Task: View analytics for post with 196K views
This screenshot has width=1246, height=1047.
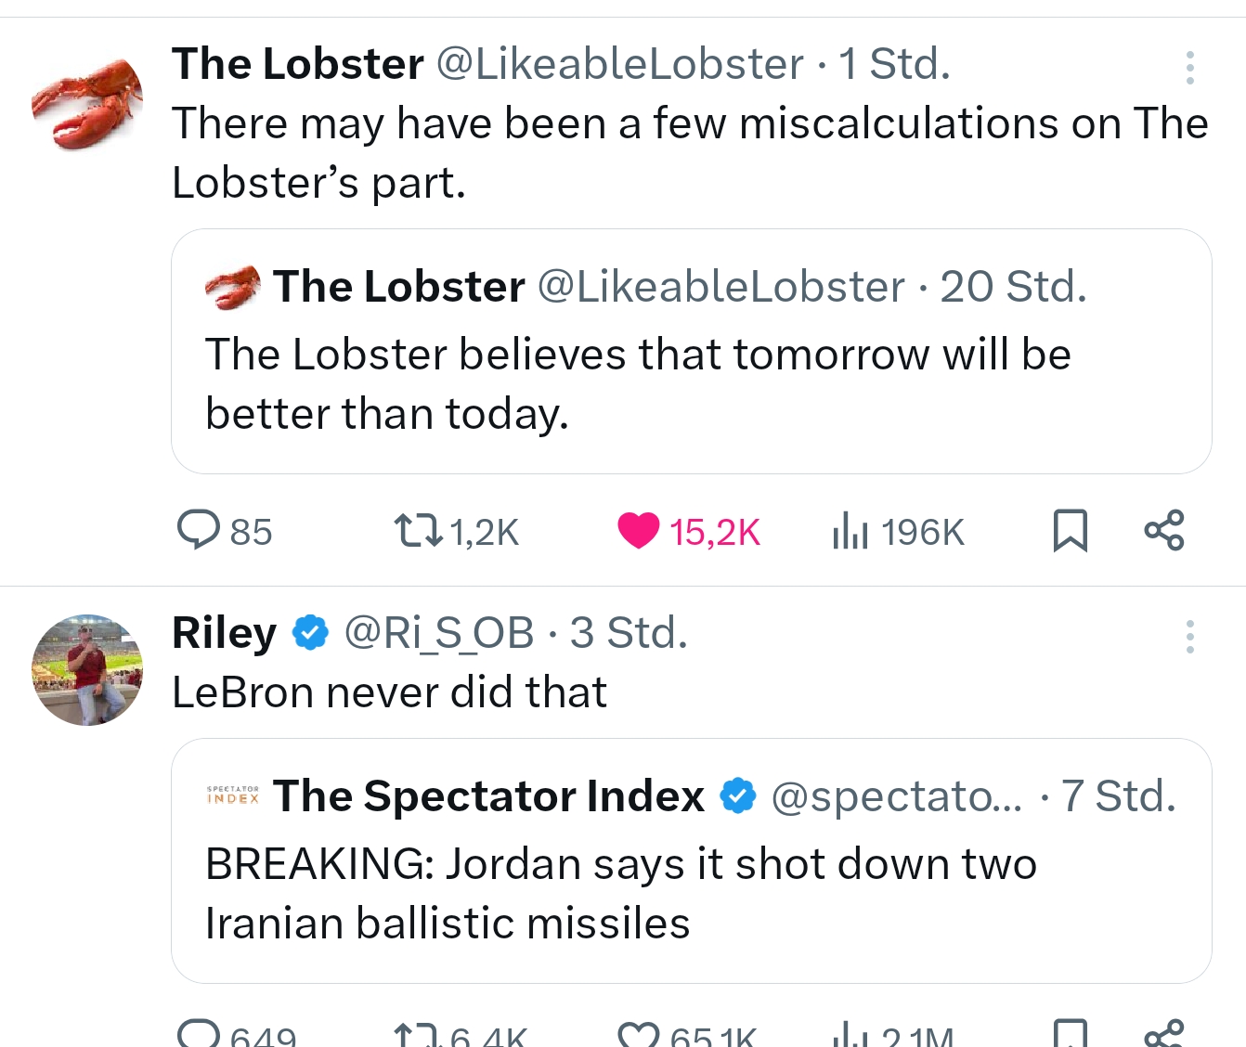Action: tap(850, 531)
